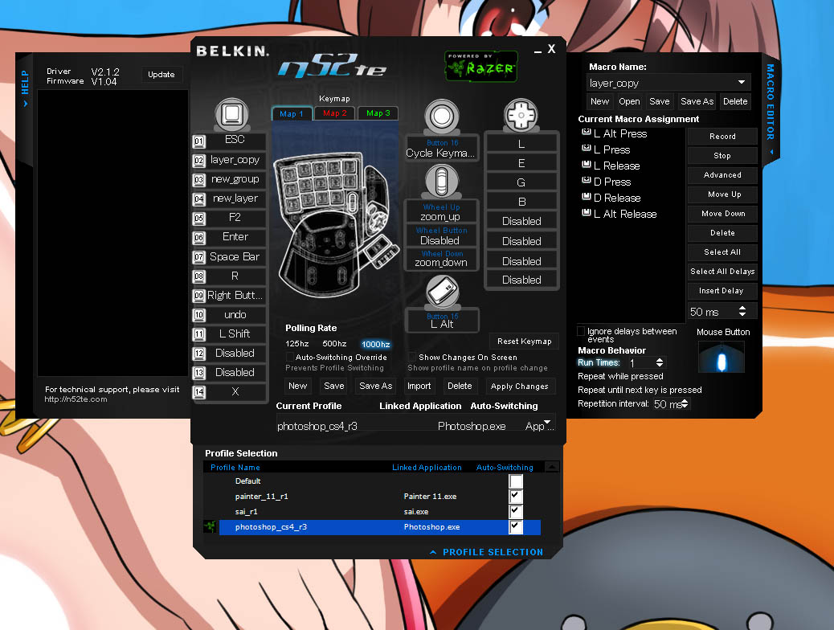Click the keypad icon above button list

232,114
